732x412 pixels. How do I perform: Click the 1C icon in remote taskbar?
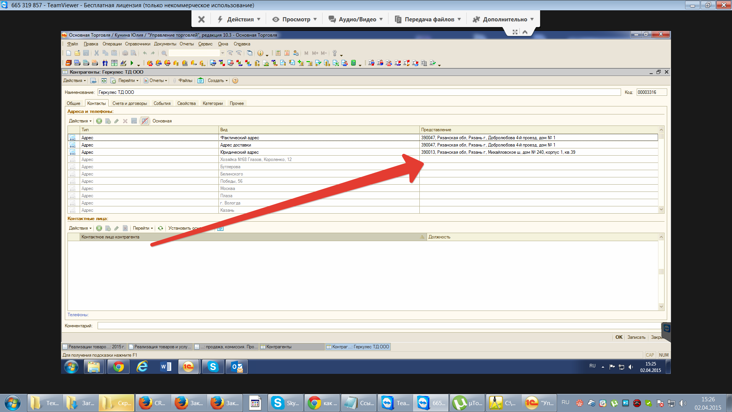(x=188, y=367)
